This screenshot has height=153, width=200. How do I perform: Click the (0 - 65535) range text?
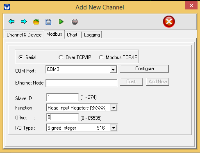(91, 118)
